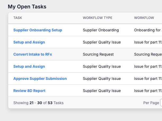This screenshot has height=121, width=162.
Task: Open the Approve Supplier Submission task
Action: 40,79
